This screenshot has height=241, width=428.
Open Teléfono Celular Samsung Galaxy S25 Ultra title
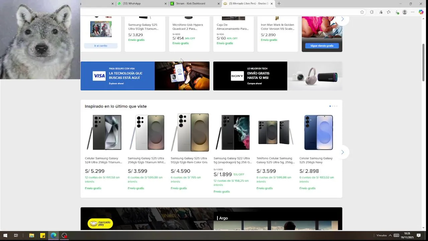[276, 160]
